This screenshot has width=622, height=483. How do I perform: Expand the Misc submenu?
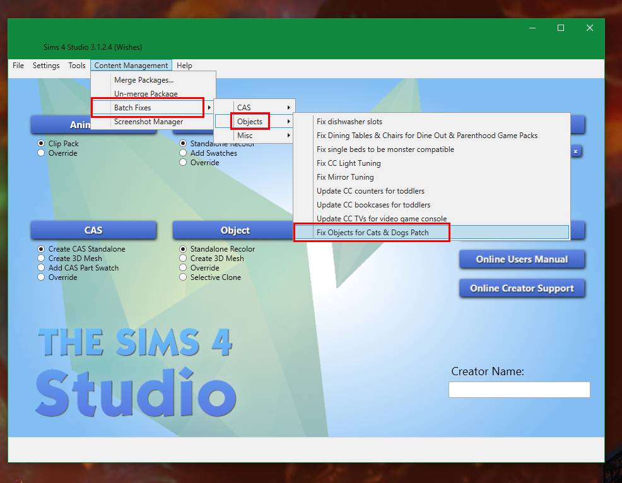pyautogui.click(x=245, y=135)
